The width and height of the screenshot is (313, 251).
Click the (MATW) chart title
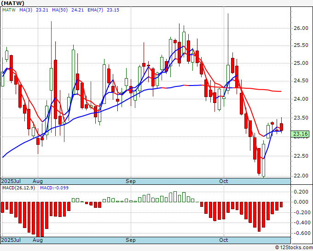pyautogui.click(x=13, y=3)
